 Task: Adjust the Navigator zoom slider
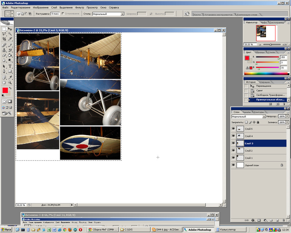(271, 44)
